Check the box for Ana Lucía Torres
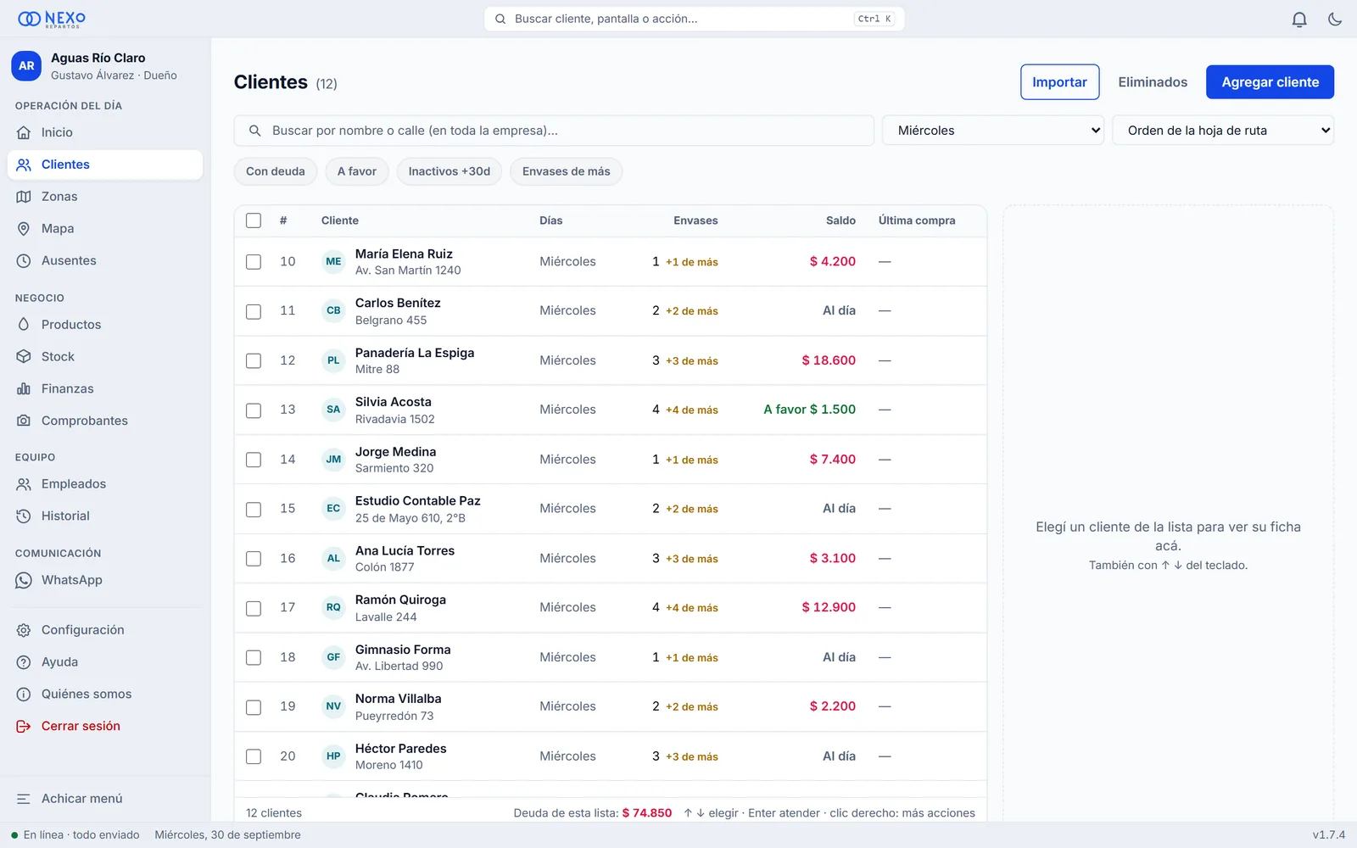1357x848 pixels. tap(254, 559)
